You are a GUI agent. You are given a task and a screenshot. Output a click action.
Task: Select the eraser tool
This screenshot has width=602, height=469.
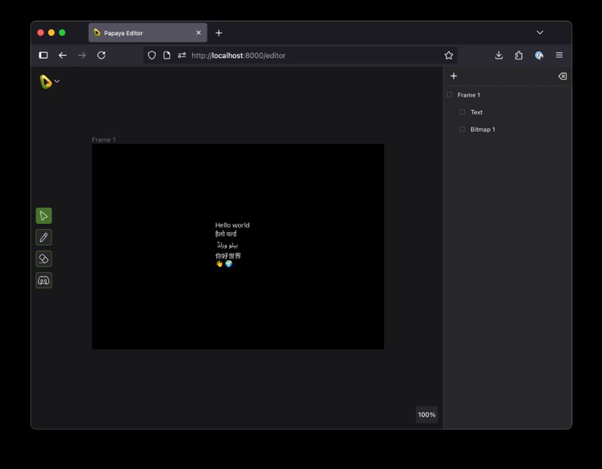tap(44, 259)
